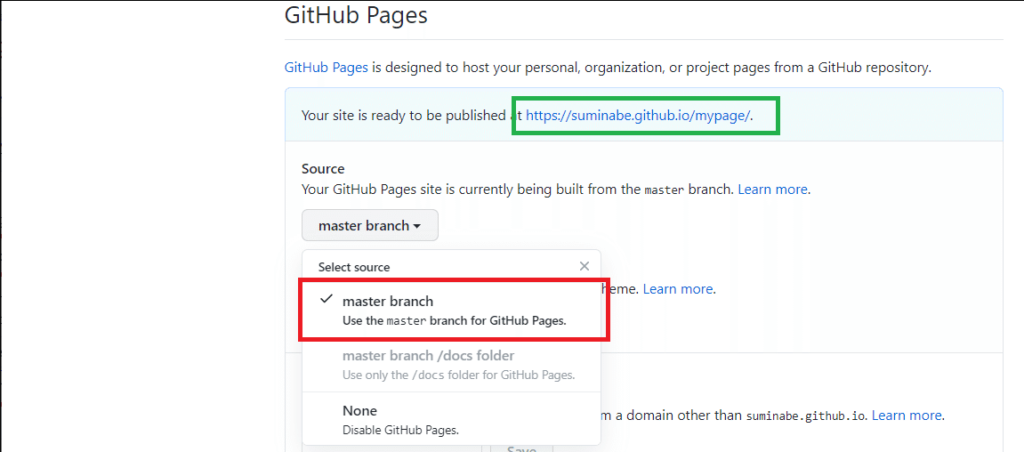Click the Source section label
Image resolution: width=1024 pixels, height=452 pixels.
323,169
